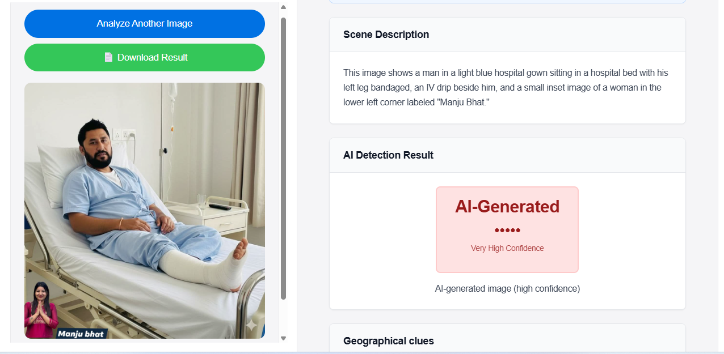Click the "Very High Confidence" label
Viewport: 724px width, 354px height.
click(507, 248)
